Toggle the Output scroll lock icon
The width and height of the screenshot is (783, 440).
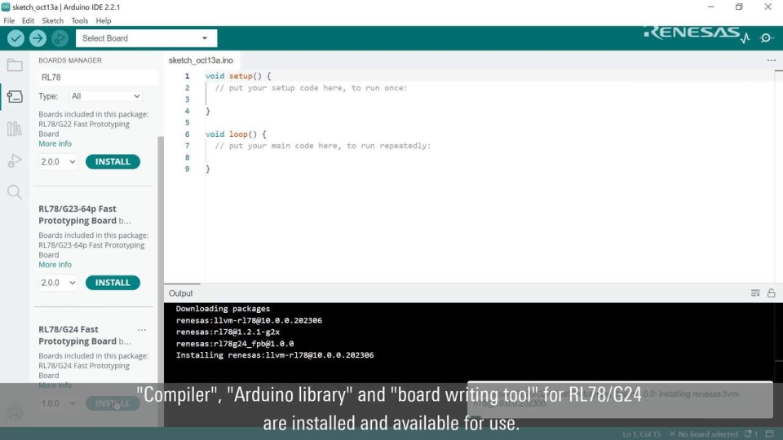(771, 293)
